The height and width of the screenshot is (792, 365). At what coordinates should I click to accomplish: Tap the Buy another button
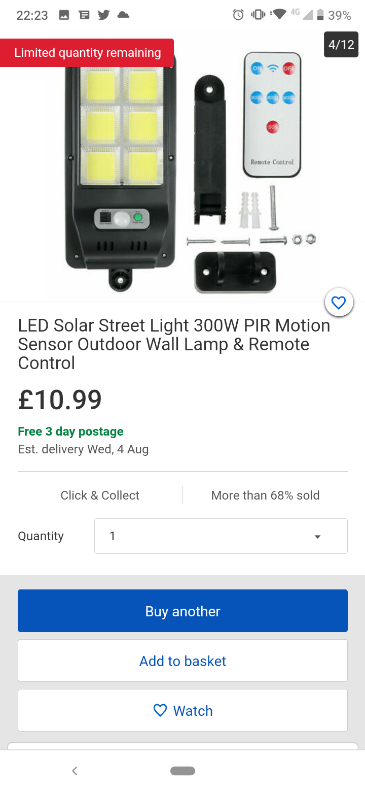pyautogui.click(x=182, y=611)
